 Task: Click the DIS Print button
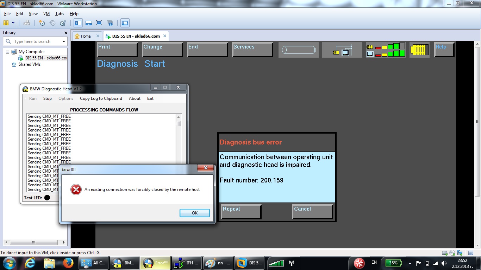tap(117, 50)
